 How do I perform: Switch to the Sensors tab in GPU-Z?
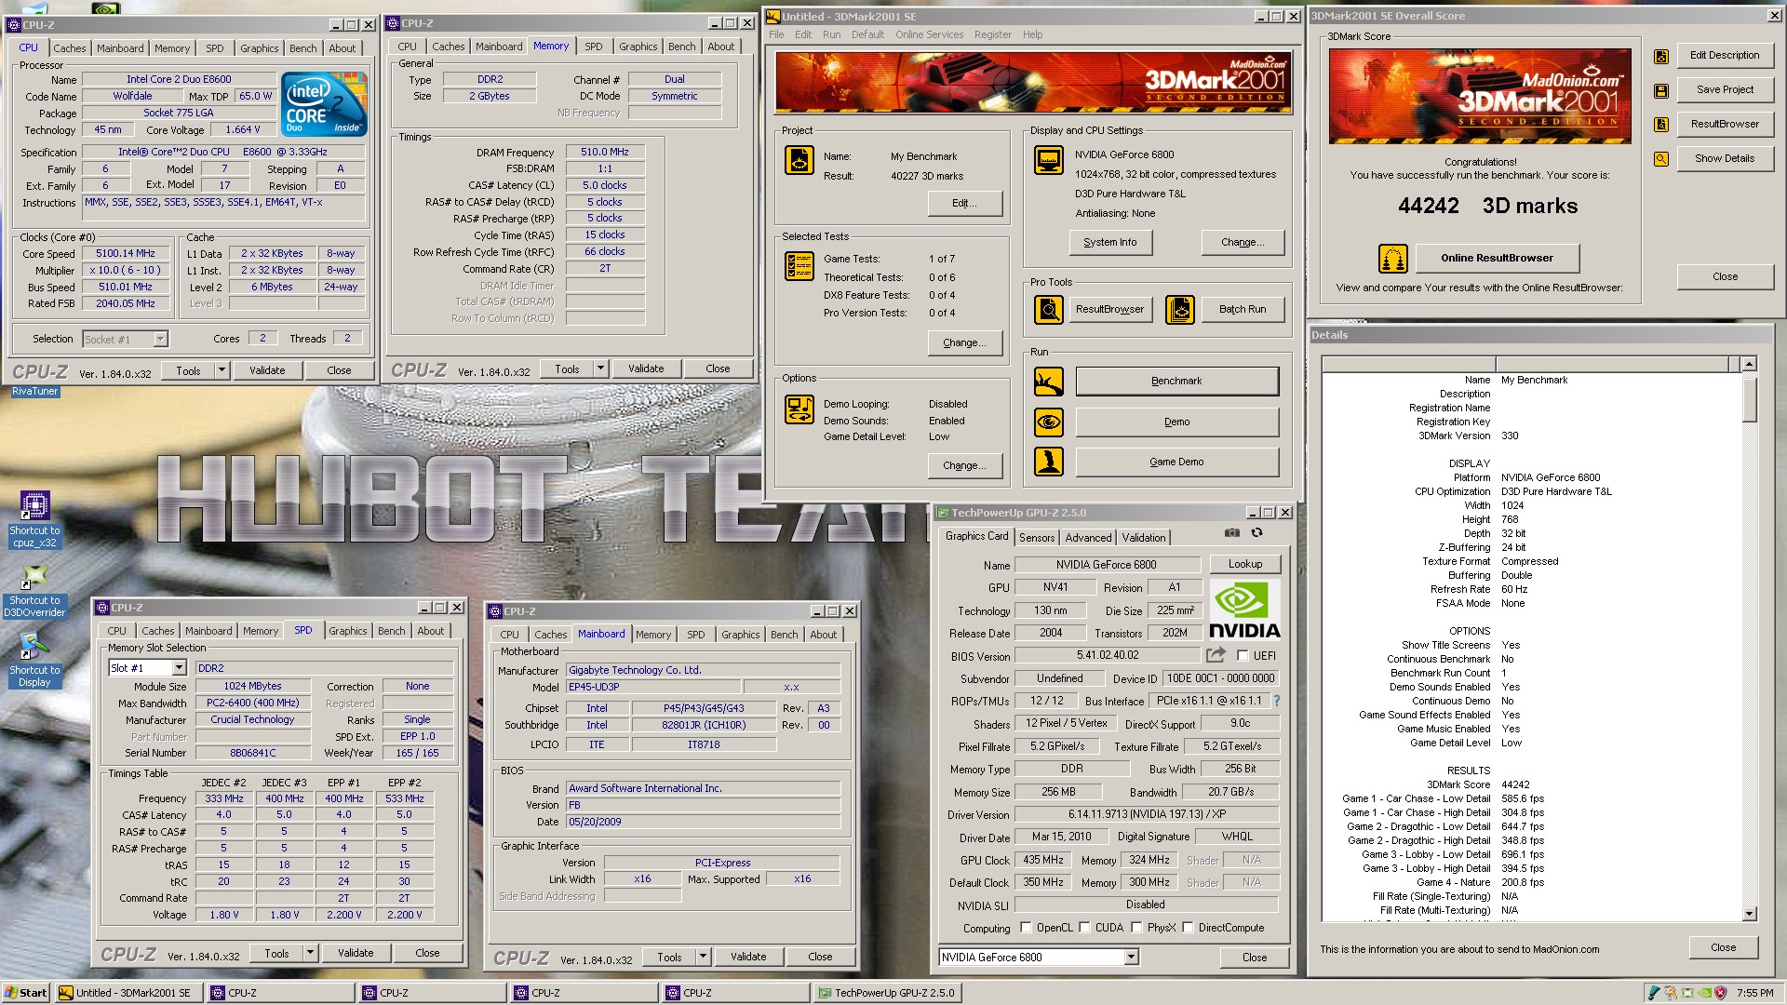(1037, 538)
